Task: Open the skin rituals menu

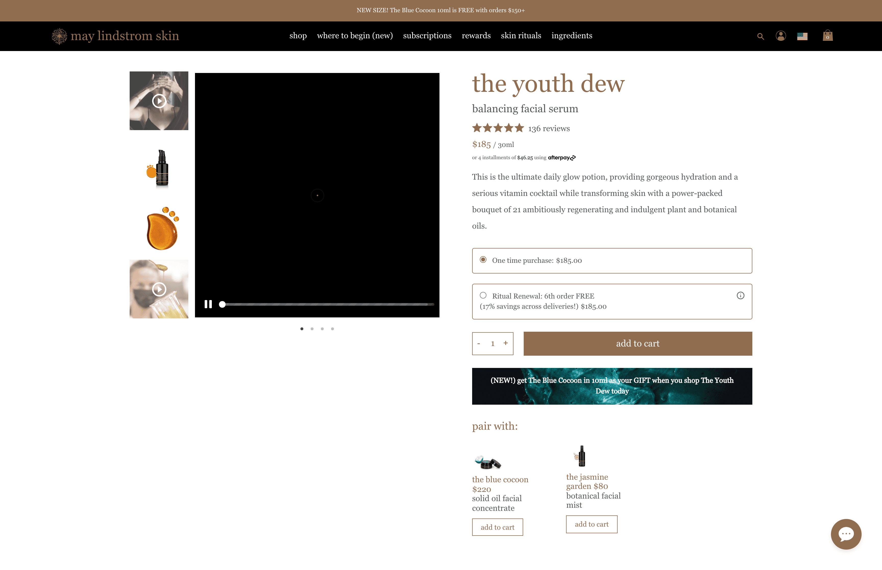Action: coord(521,36)
